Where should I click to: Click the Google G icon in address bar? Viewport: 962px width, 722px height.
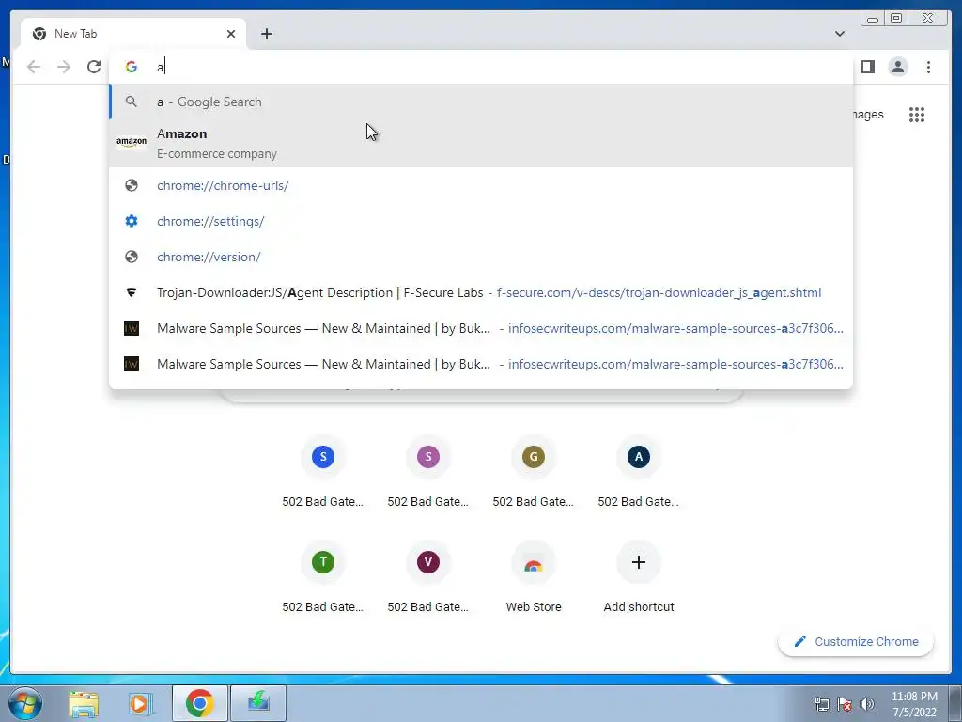(x=132, y=67)
